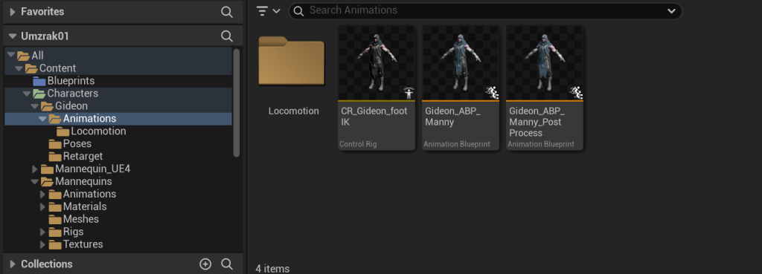Select the Rigs folder
The image size is (762, 274).
click(x=74, y=232)
